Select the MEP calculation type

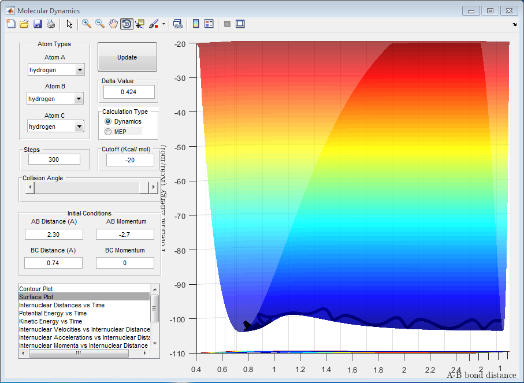pos(108,132)
